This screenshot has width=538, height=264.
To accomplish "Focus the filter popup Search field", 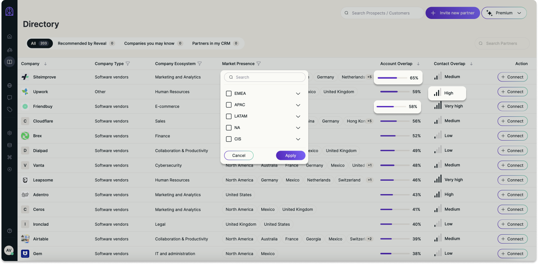I will 265,77.
